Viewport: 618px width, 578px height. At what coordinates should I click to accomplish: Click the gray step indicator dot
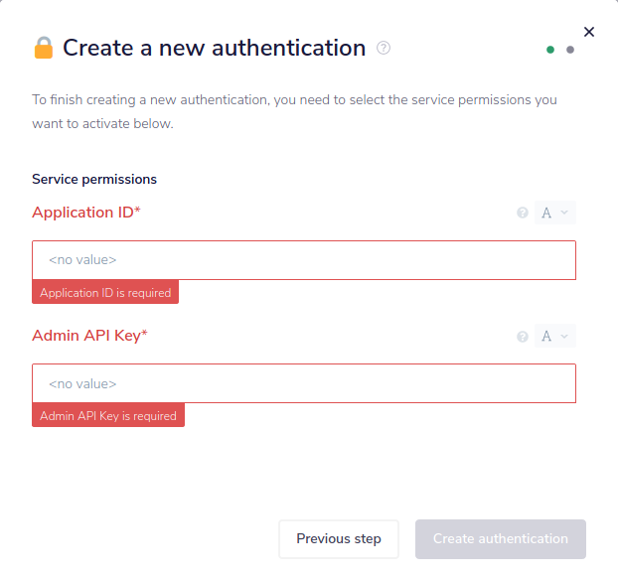point(570,50)
